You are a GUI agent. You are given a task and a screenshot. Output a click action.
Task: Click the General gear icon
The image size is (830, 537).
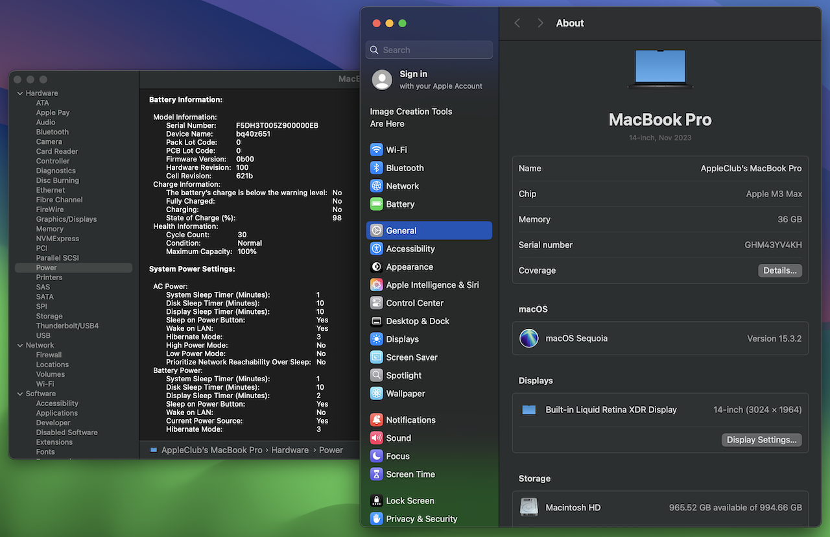coord(376,230)
